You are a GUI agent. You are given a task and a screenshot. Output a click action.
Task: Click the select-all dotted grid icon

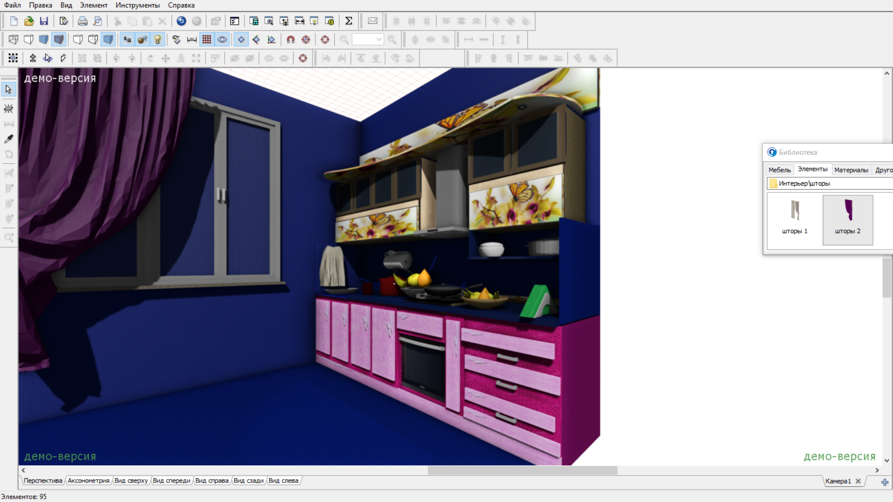[13, 58]
